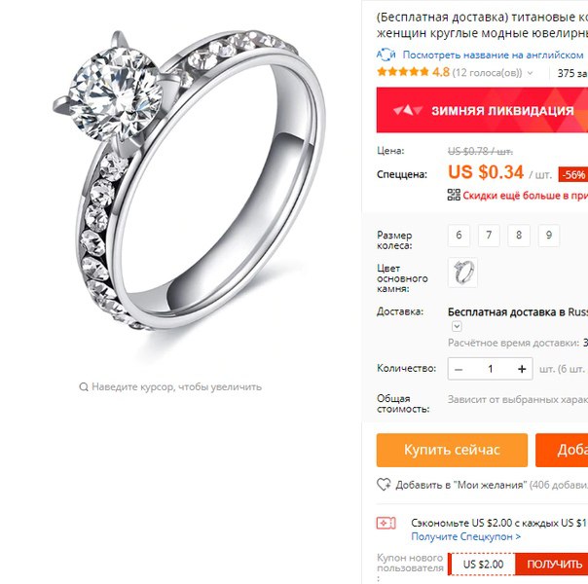Choose ring size 8
This screenshot has width=588, height=584.
[519, 236]
